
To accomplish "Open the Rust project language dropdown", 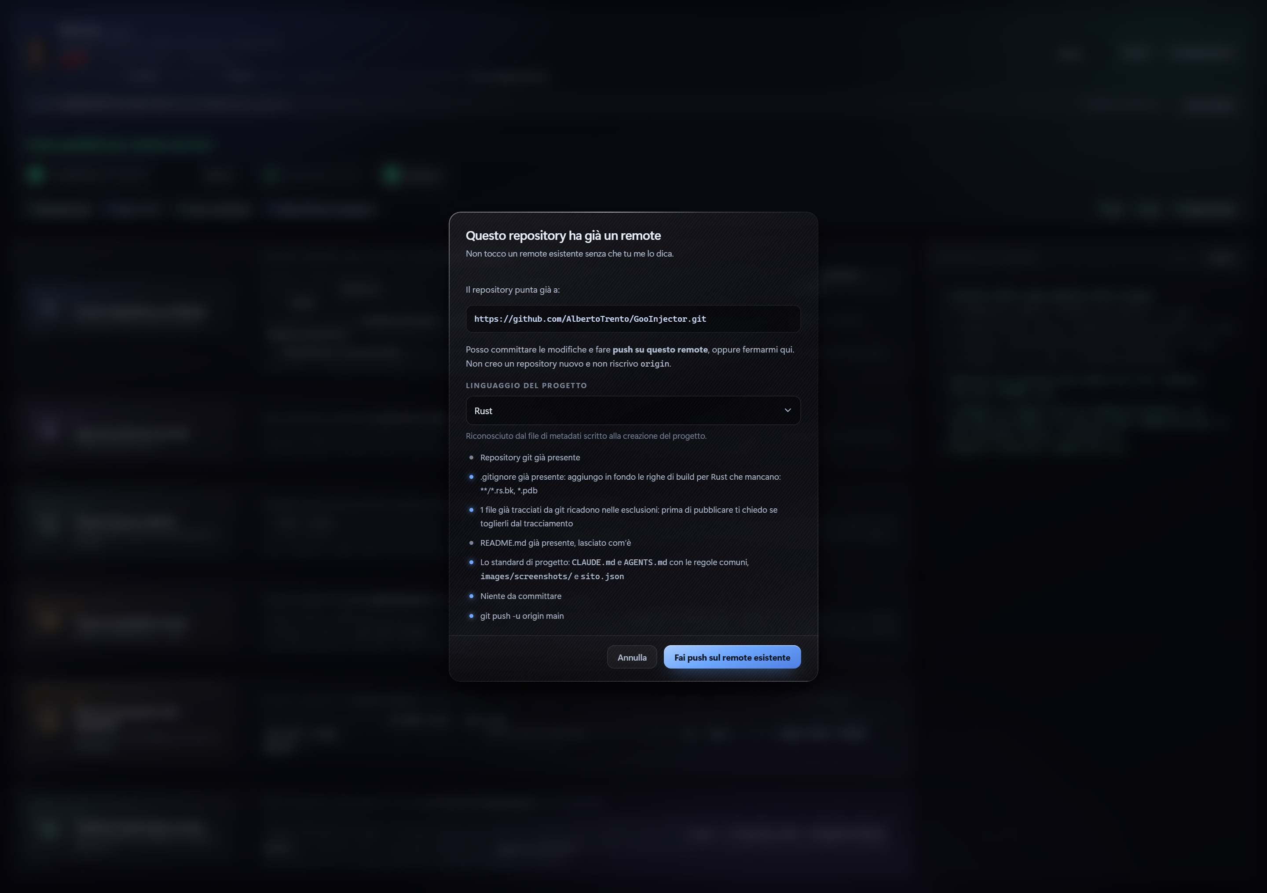I will [x=633, y=410].
